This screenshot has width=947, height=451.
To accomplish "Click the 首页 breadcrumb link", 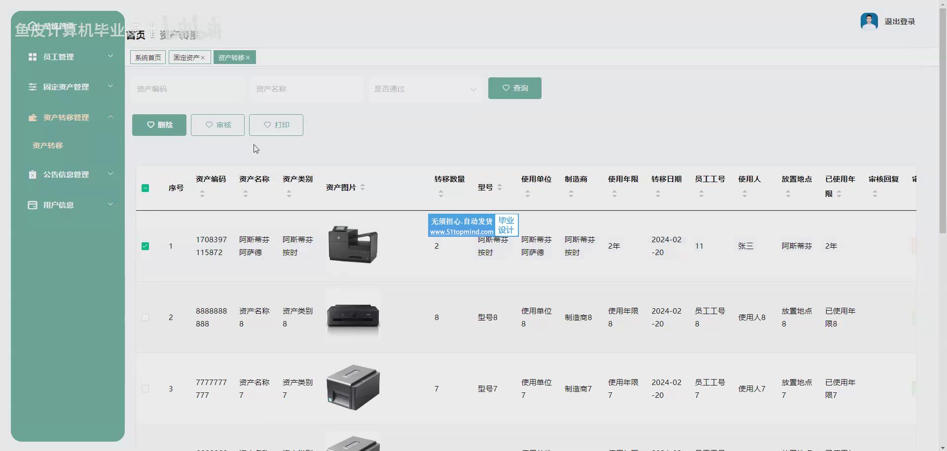I will coord(136,35).
